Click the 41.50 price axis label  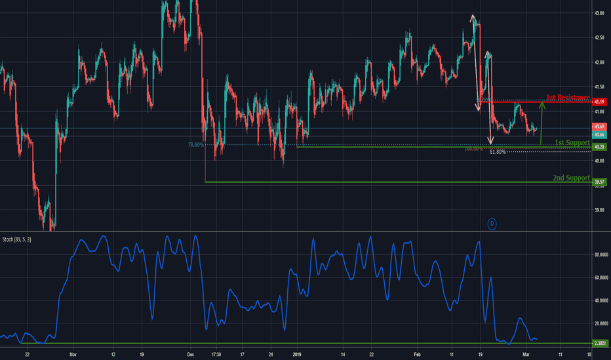click(599, 87)
